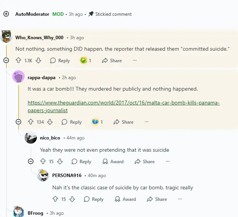Collapse Who_Knows_Why_000's comment thread
The height and width of the screenshot is (217, 238).
[6, 60]
